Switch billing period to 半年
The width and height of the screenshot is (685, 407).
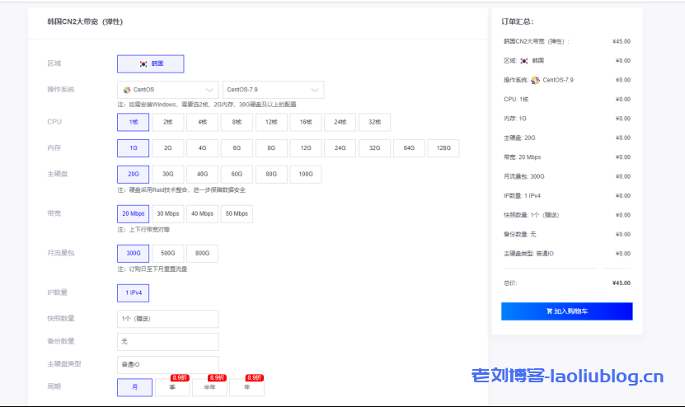[x=209, y=387]
